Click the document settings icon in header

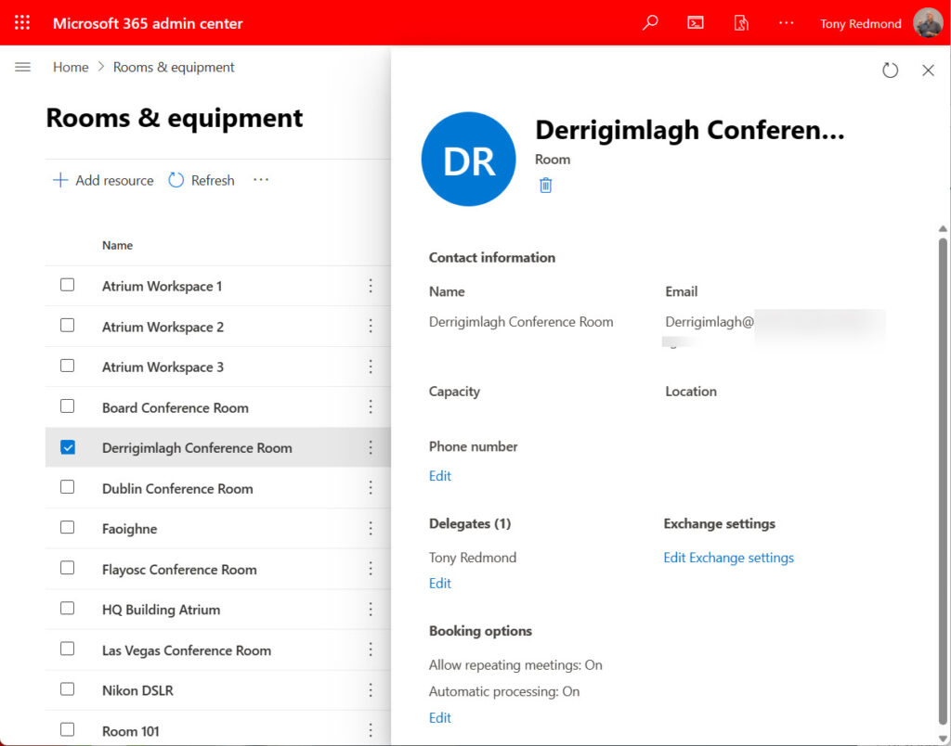[741, 23]
